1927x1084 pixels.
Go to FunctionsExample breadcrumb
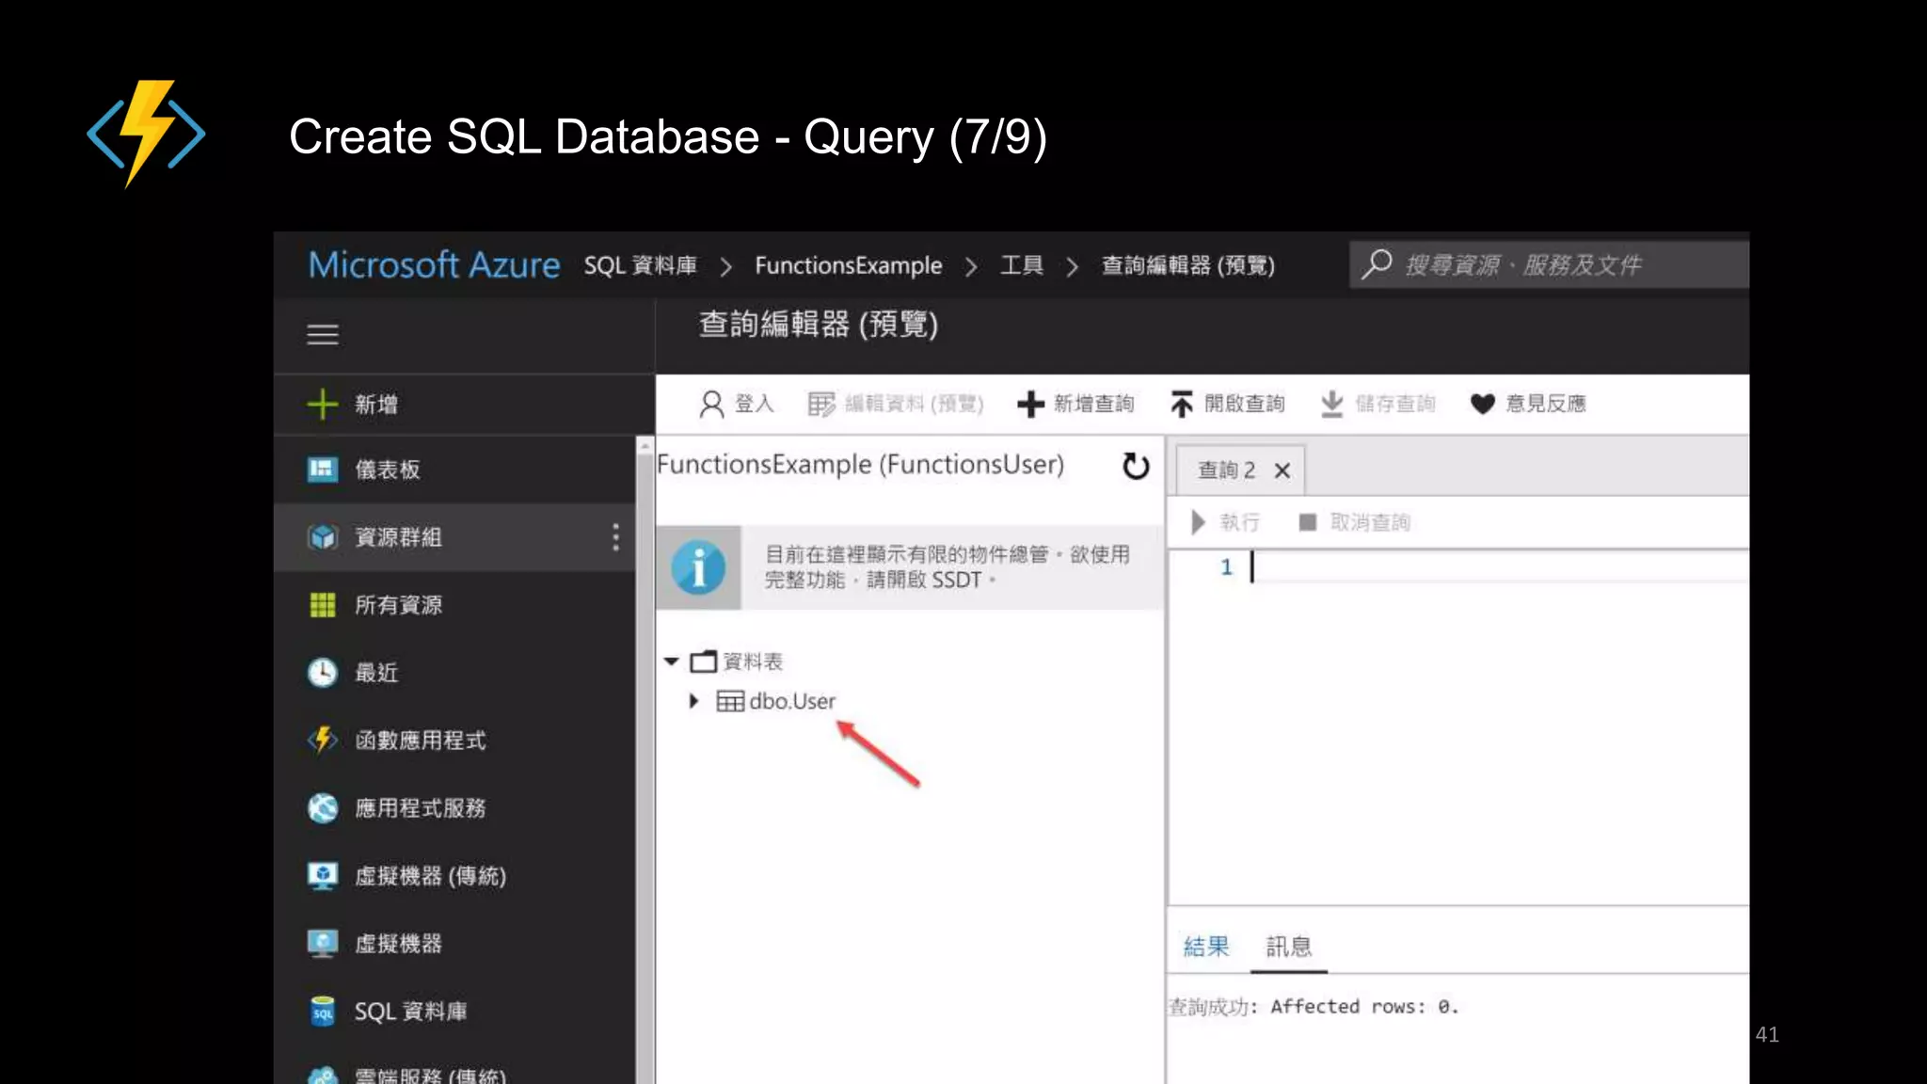848,265
